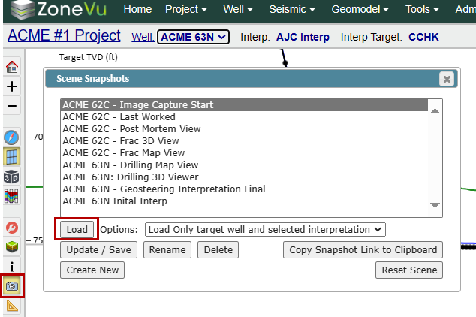This screenshot has height=317, width=476.
Task: Click the CCHK interp target value
Action: tap(423, 37)
